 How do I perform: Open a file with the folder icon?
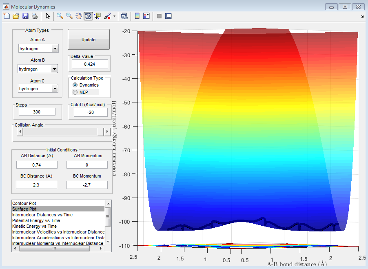point(16,16)
